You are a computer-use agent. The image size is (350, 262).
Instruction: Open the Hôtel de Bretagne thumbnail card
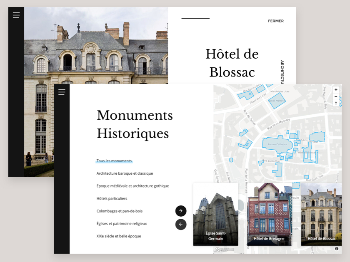click(269, 214)
